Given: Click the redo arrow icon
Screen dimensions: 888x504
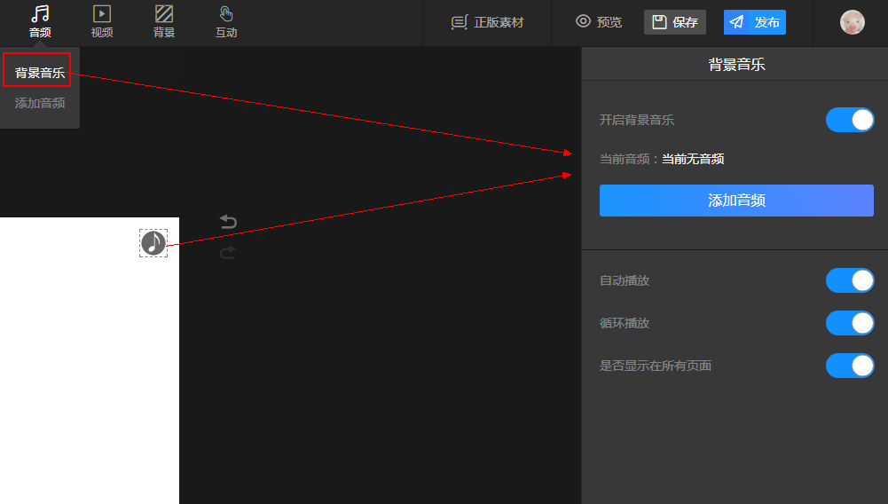Looking at the screenshot, I should click(228, 253).
